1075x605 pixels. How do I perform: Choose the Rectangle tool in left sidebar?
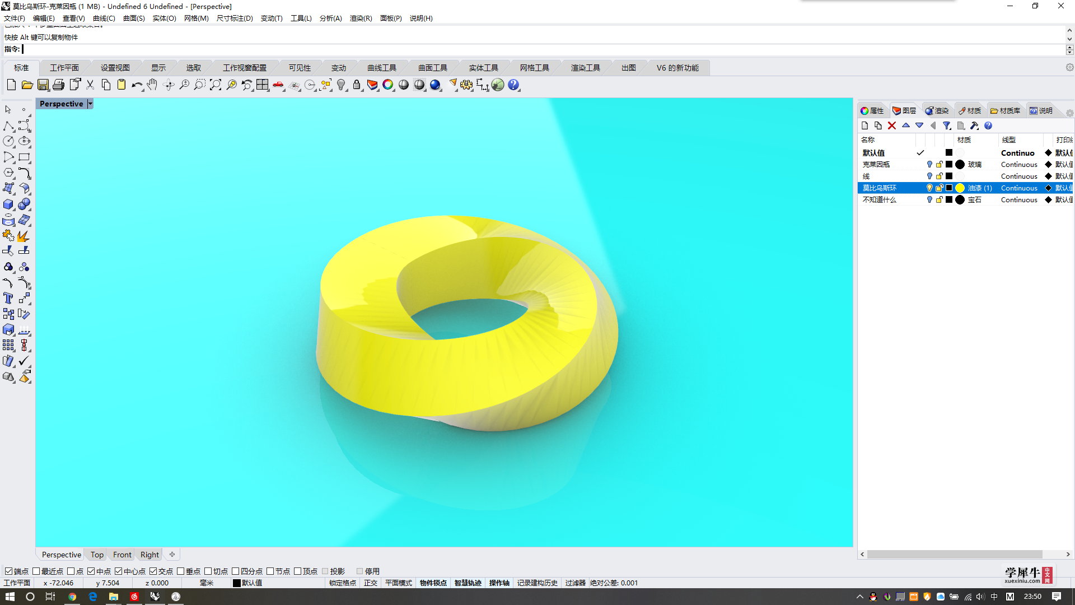[x=24, y=157]
